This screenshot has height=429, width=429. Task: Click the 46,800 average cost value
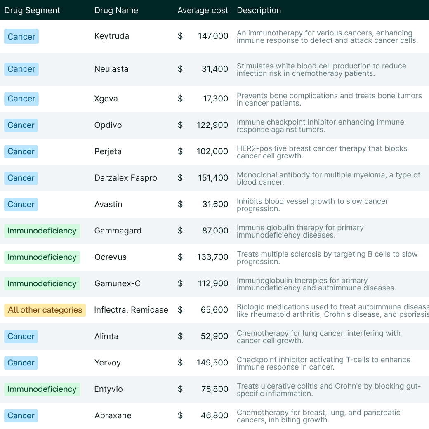coord(214,416)
